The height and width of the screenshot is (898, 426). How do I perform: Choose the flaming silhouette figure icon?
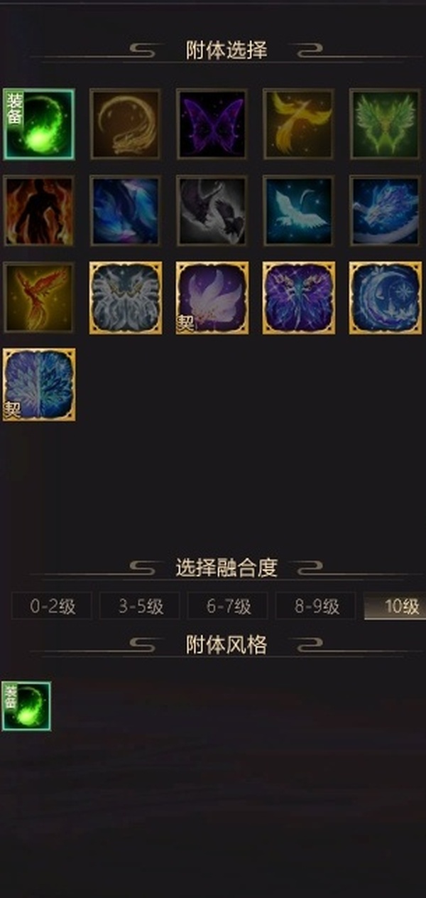pos(38,210)
